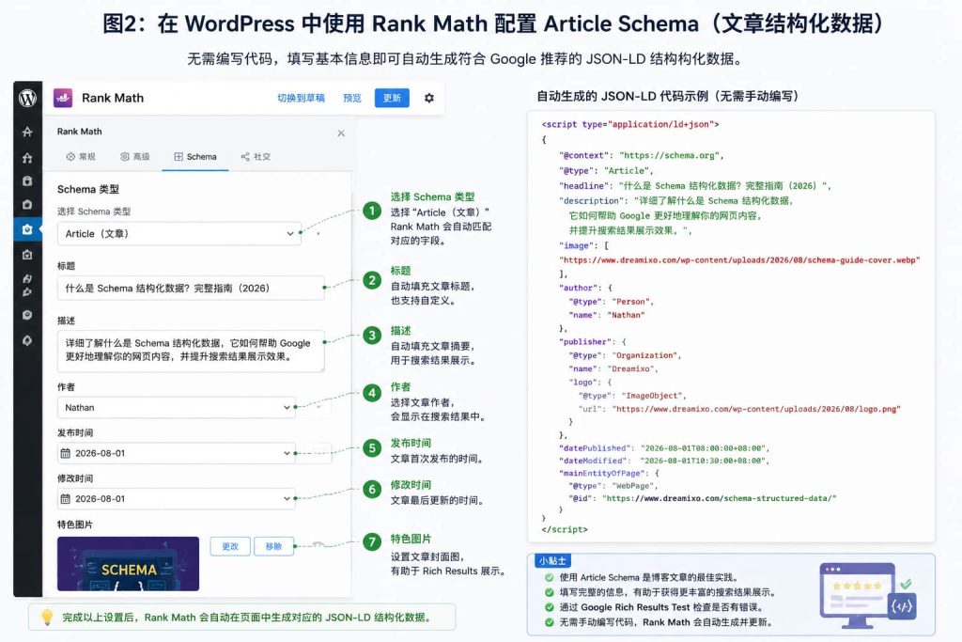This screenshot has height=642, width=962.
Task: Open the 发布时间 date dropdown
Action: point(177,453)
